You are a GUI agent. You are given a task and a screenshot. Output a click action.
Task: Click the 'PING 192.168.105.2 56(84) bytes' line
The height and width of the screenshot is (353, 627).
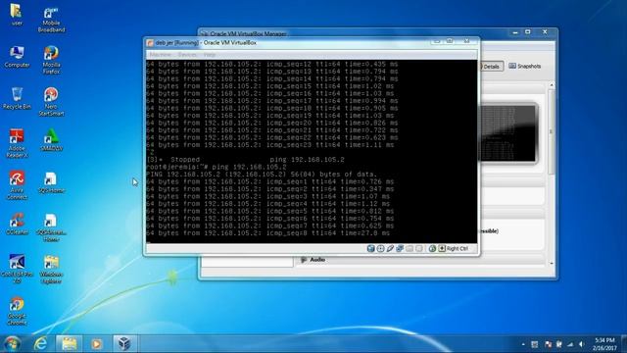click(262, 175)
